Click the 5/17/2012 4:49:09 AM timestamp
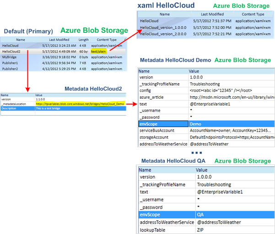 click(x=59, y=52)
